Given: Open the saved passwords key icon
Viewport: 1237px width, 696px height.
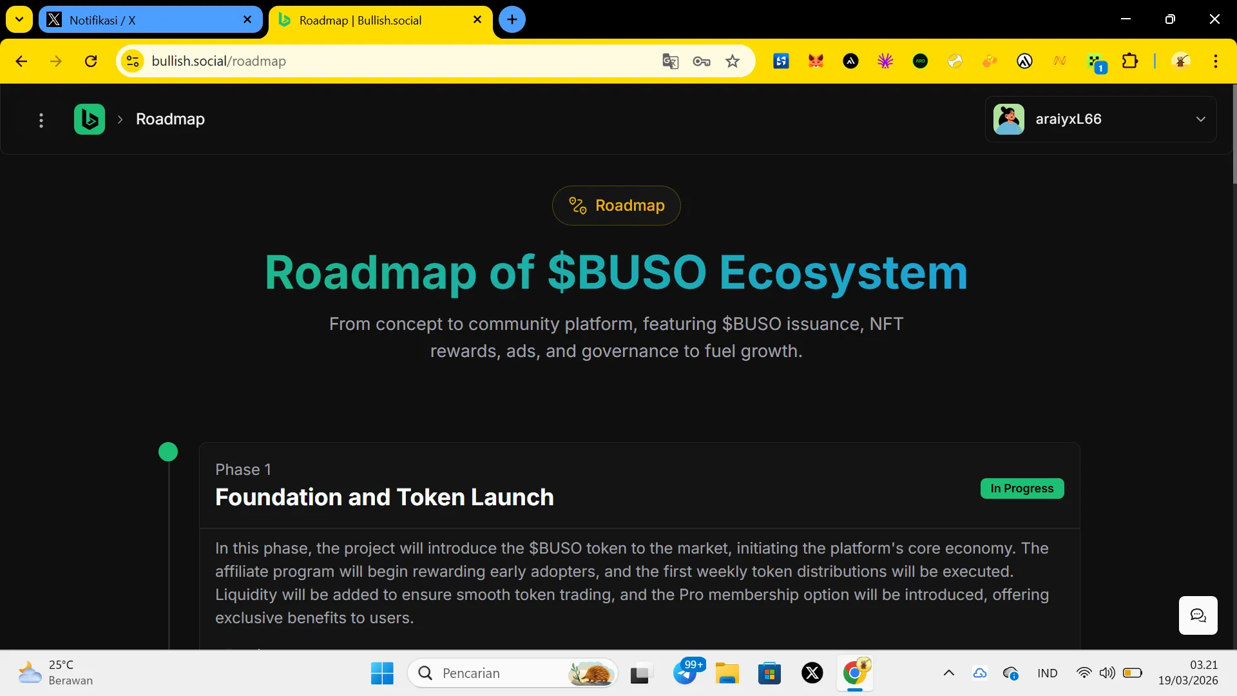Looking at the screenshot, I should click(x=702, y=61).
